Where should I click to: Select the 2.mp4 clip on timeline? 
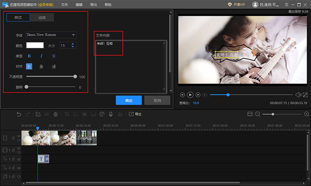(x=87, y=138)
